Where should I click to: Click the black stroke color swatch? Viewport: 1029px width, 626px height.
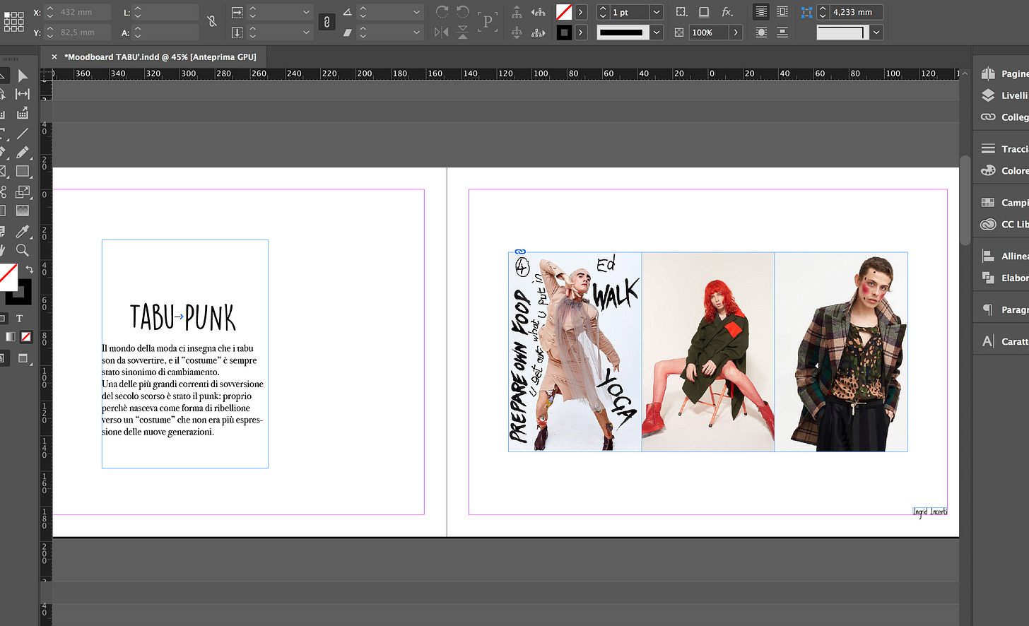click(x=564, y=33)
